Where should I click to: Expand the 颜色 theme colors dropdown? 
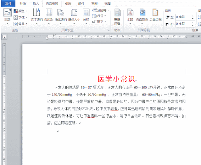pyautogui.click(x=21, y=11)
